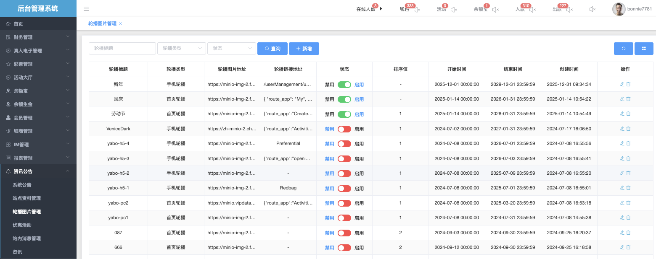Delete the VeniceDark carousel row
Screen dimensions: 656x259
pos(629,129)
